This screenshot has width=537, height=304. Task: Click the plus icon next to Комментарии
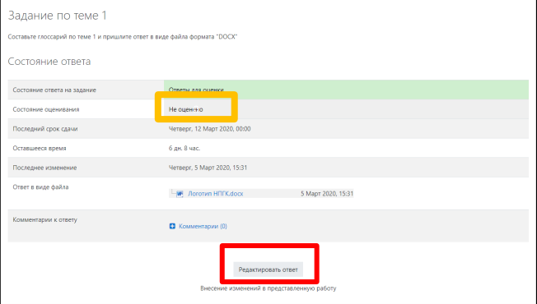(x=172, y=226)
